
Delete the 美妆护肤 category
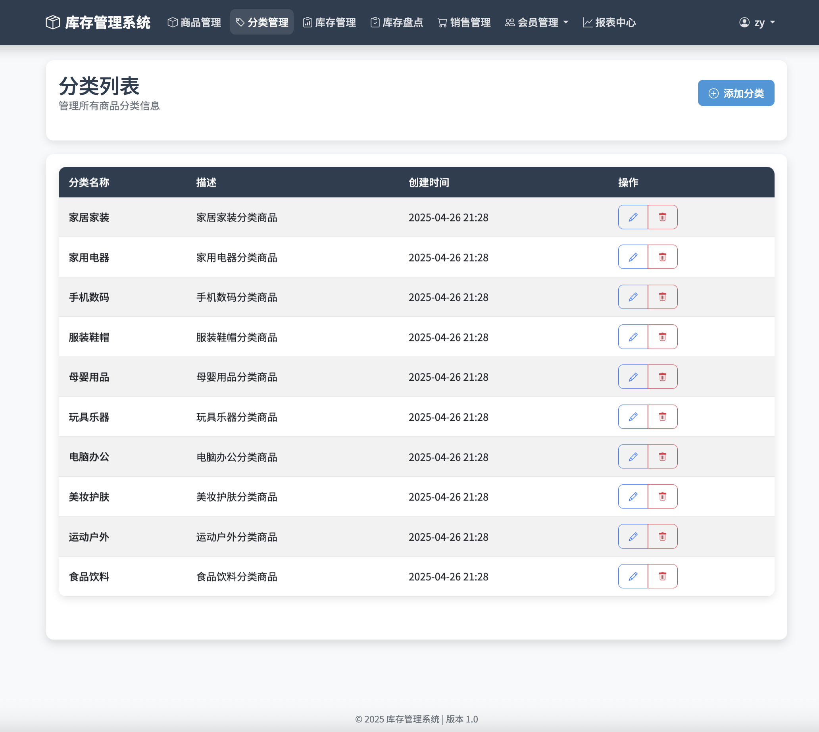tap(662, 497)
